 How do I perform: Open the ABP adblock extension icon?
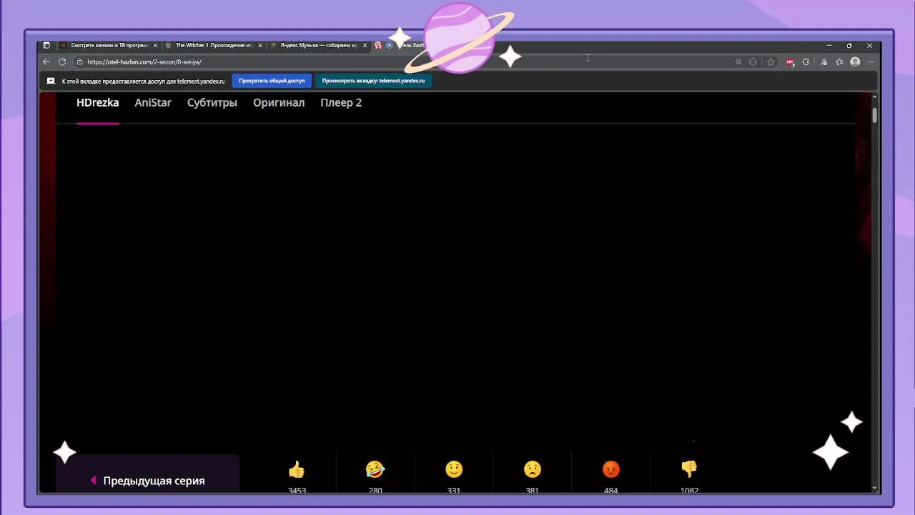coord(790,62)
